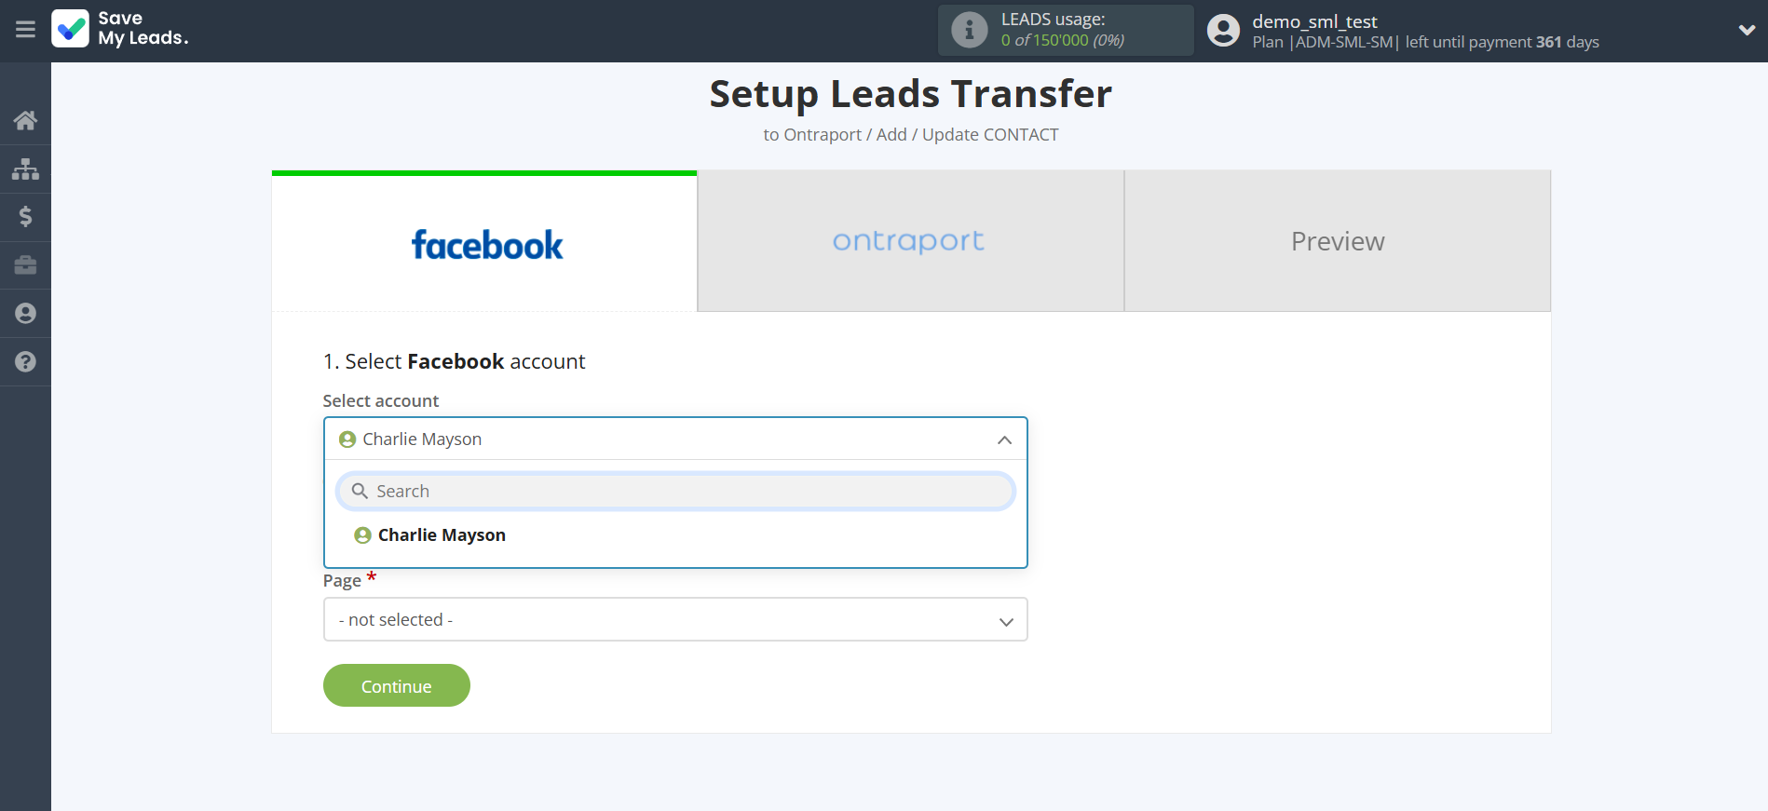This screenshot has width=1768, height=811.
Task: Switch to the Ontraport tab
Action: pos(910,241)
